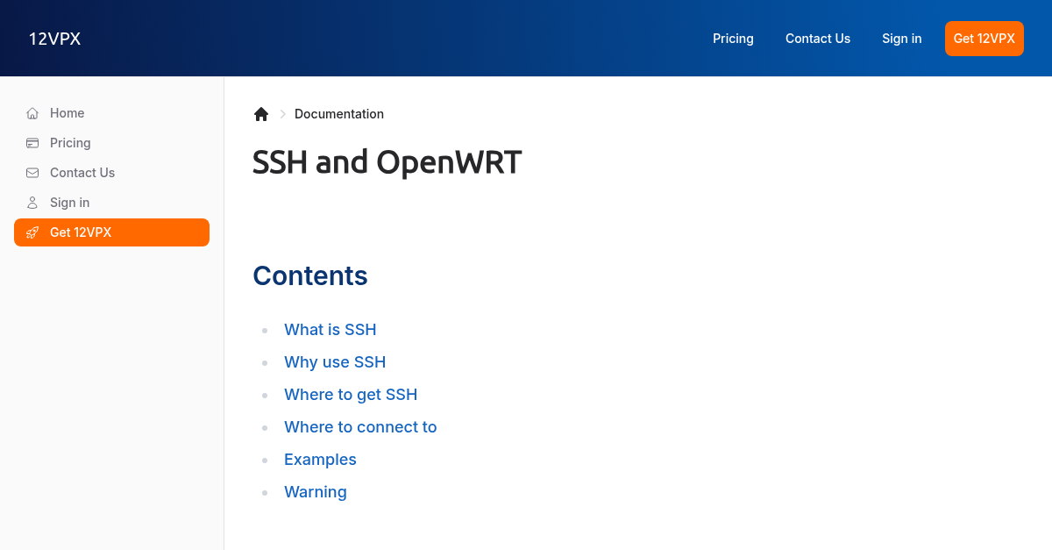Open Contact Us in top navigation
Image resolution: width=1052 pixels, height=550 pixels.
[817, 39]
